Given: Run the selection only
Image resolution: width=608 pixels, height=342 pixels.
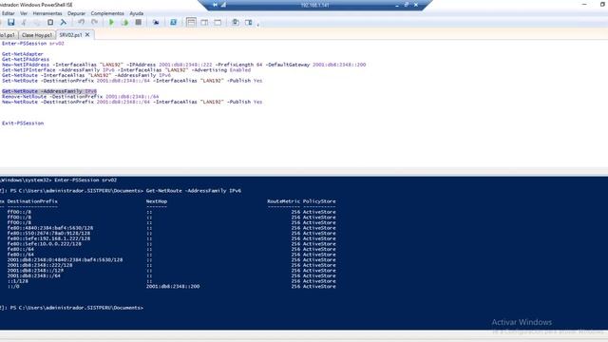Looking at the screenshot, I should [x=124, y=23].
